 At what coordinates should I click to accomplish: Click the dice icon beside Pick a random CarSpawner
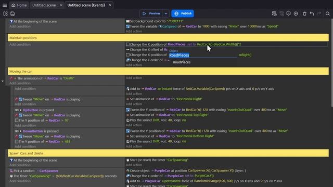(11, 171)
